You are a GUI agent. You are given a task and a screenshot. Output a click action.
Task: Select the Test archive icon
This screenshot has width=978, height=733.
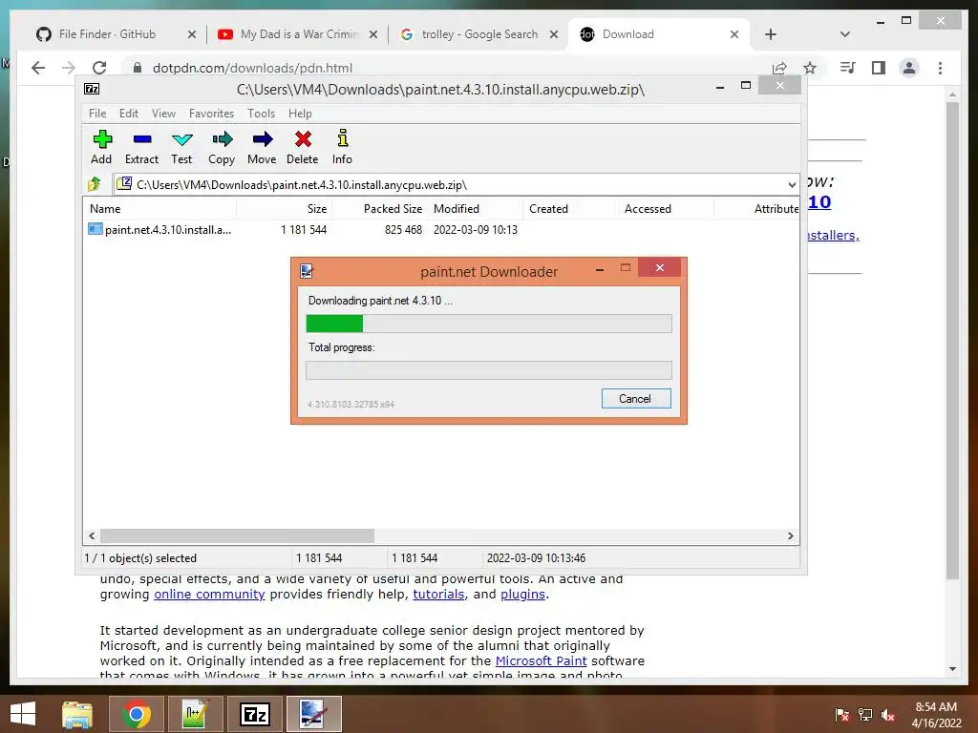[181, 147]
